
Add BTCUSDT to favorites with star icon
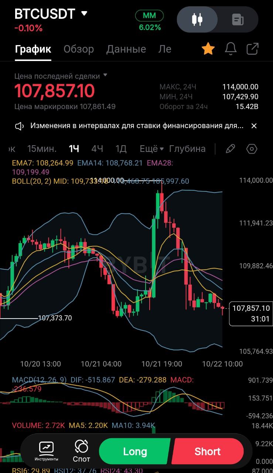[208, 49]
